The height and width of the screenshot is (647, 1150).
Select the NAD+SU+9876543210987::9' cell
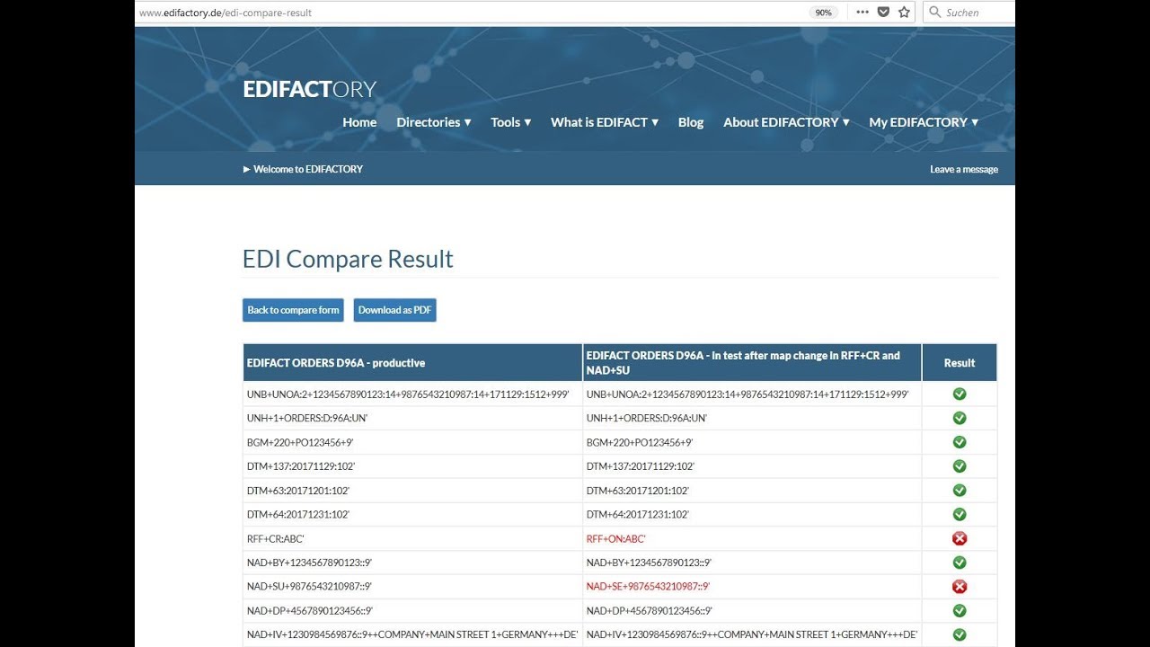tap(412, 587)
